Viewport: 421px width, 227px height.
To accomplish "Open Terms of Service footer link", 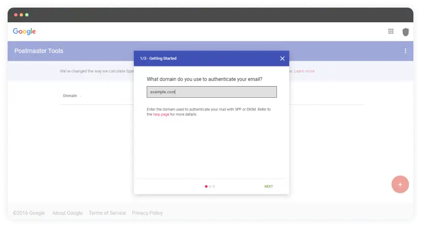I will [108, 213].
